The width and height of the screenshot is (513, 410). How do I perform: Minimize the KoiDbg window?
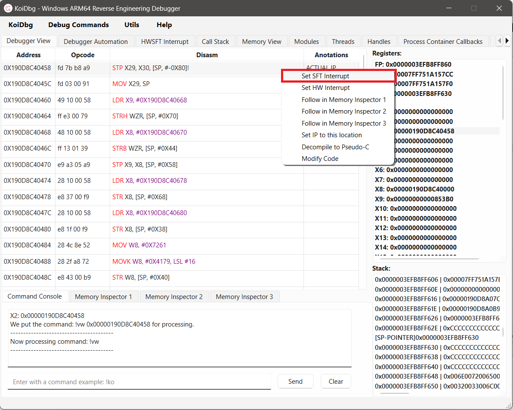[x=449, y=8]
